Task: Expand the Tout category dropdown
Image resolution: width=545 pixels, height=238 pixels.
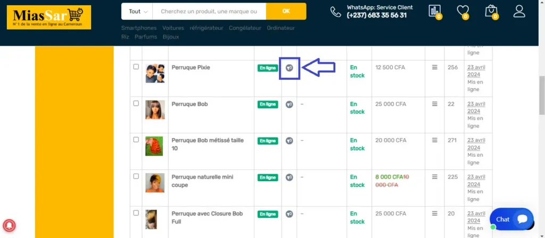Action: [137, 11]
